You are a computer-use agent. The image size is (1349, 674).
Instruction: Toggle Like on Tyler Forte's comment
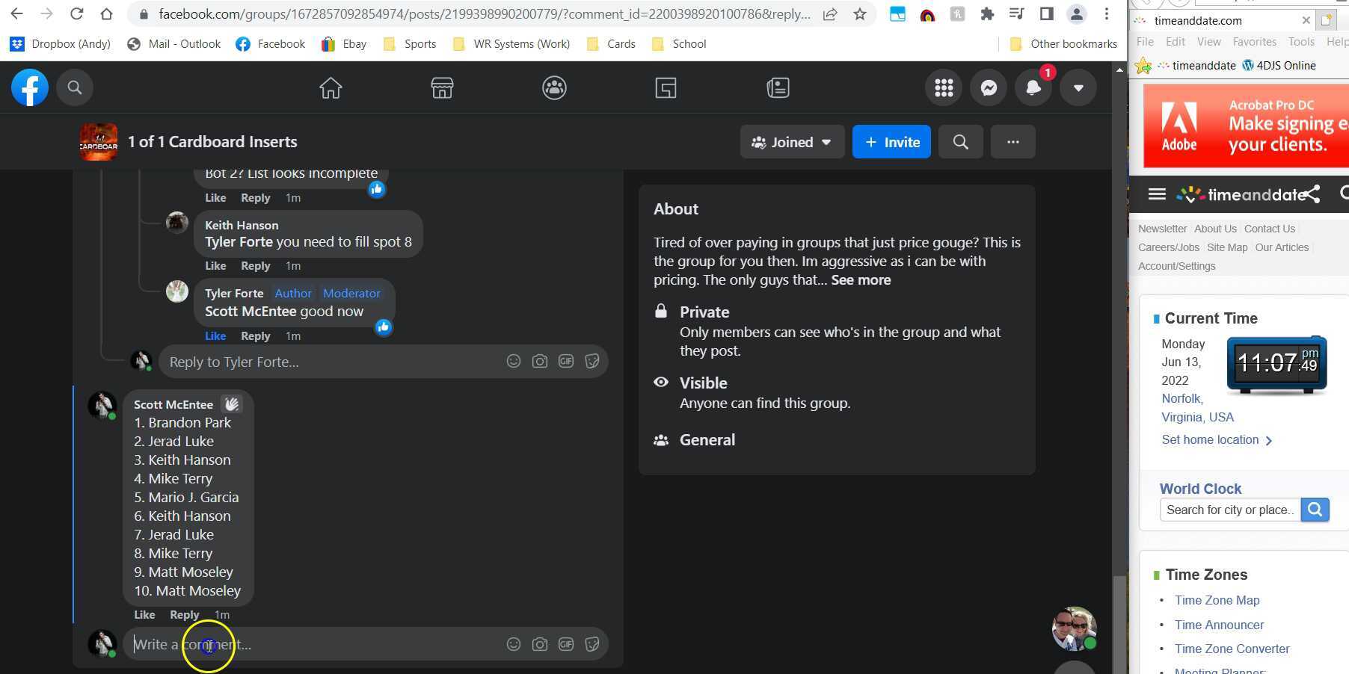[215, 336]
